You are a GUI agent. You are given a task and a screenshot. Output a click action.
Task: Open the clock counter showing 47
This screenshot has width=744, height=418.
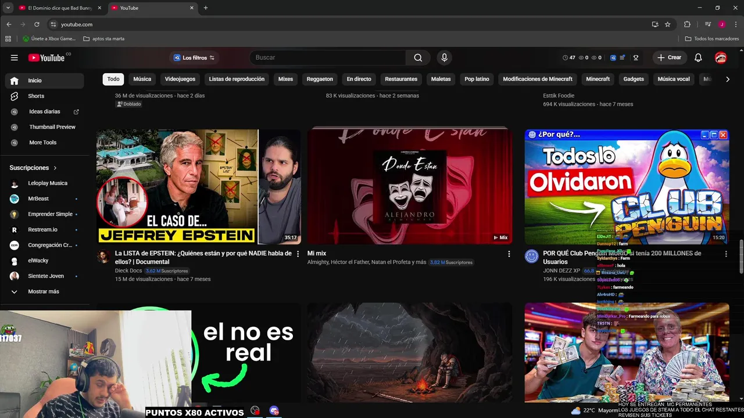[x=569, y=57]
